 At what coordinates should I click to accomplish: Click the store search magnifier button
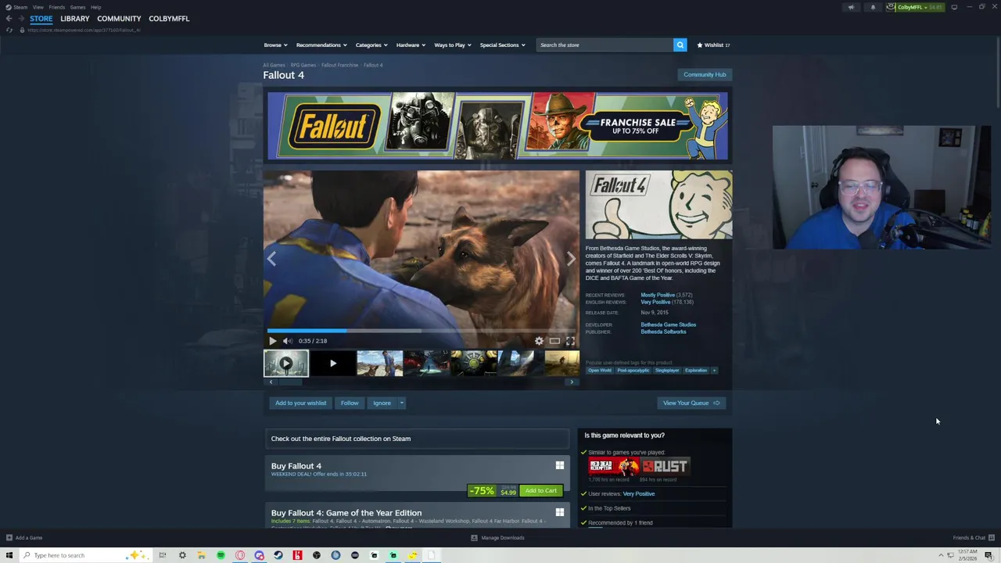(680, 45)
